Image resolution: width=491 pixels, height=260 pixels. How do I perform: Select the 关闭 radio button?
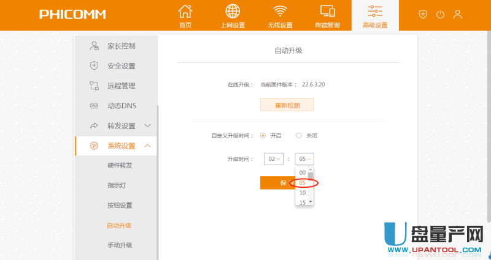point(299,136)
